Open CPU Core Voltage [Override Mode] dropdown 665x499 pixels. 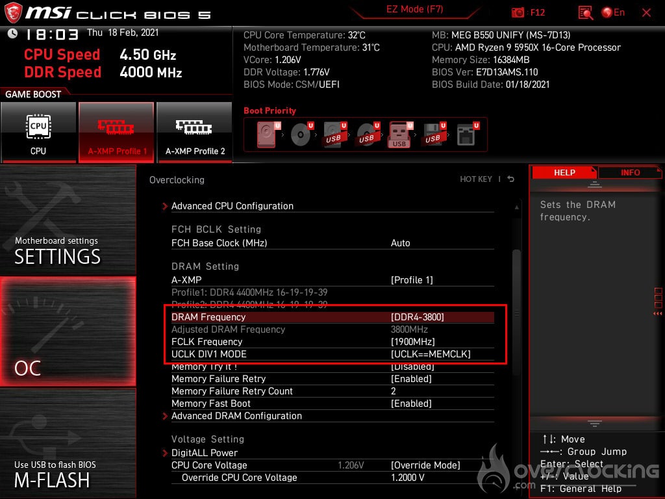tap(425, 465)
